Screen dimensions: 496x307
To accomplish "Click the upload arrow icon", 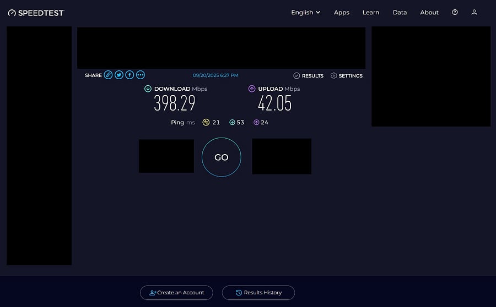I will [252, 89].
